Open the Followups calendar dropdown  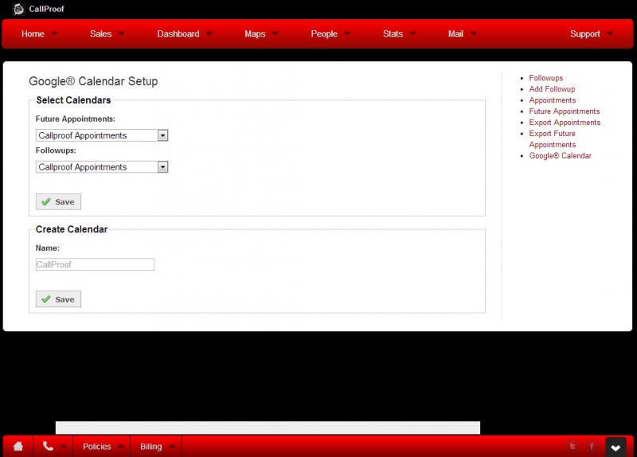(102, 167)
